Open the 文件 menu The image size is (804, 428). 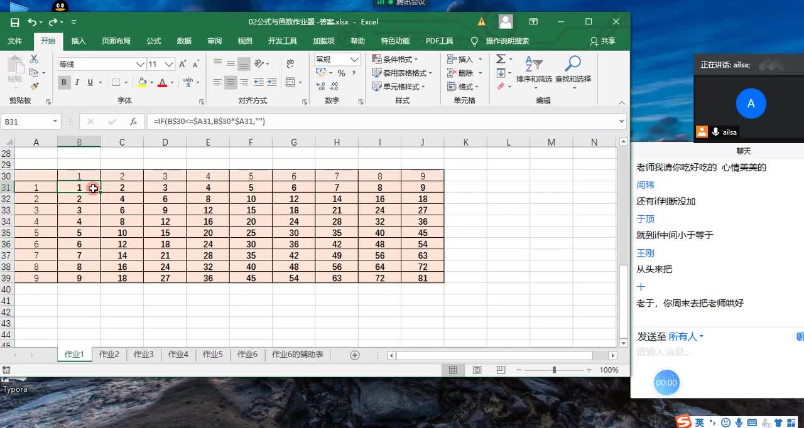(x=15, y=41)
